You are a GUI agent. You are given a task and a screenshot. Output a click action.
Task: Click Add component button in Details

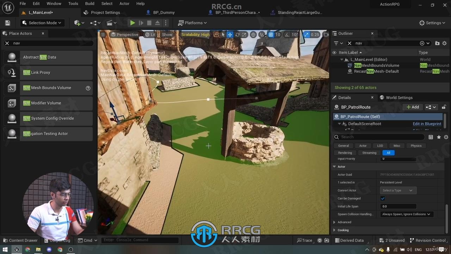point(413,107)
